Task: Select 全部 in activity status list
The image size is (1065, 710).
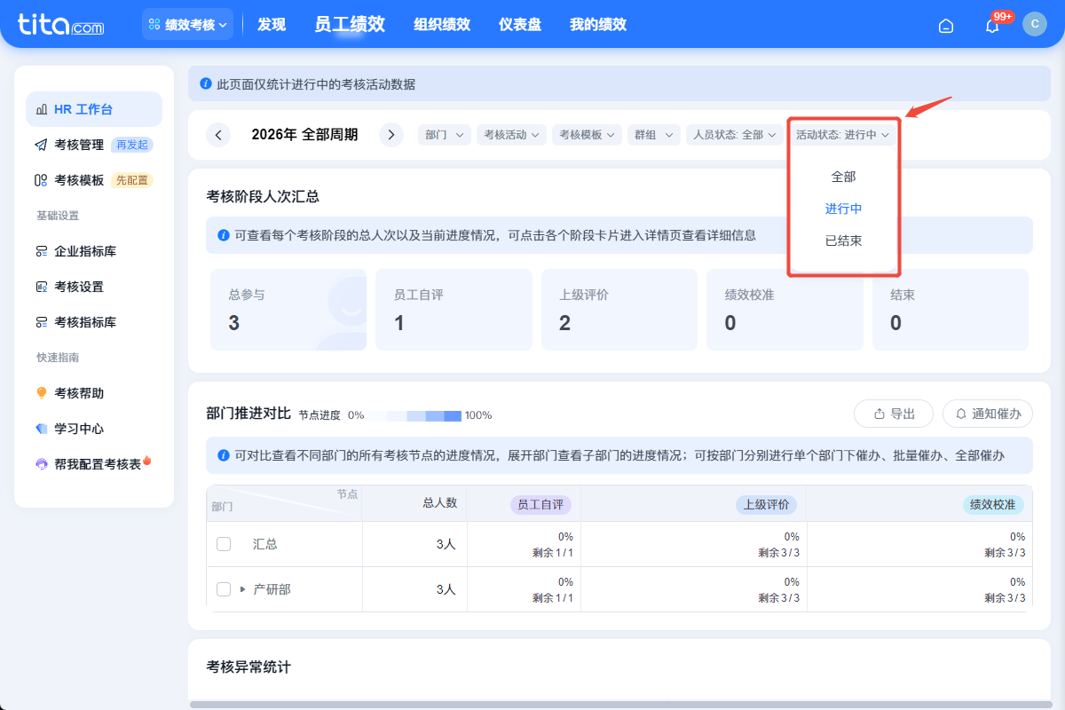Action: pyautogui.click(x=843, y=177)
